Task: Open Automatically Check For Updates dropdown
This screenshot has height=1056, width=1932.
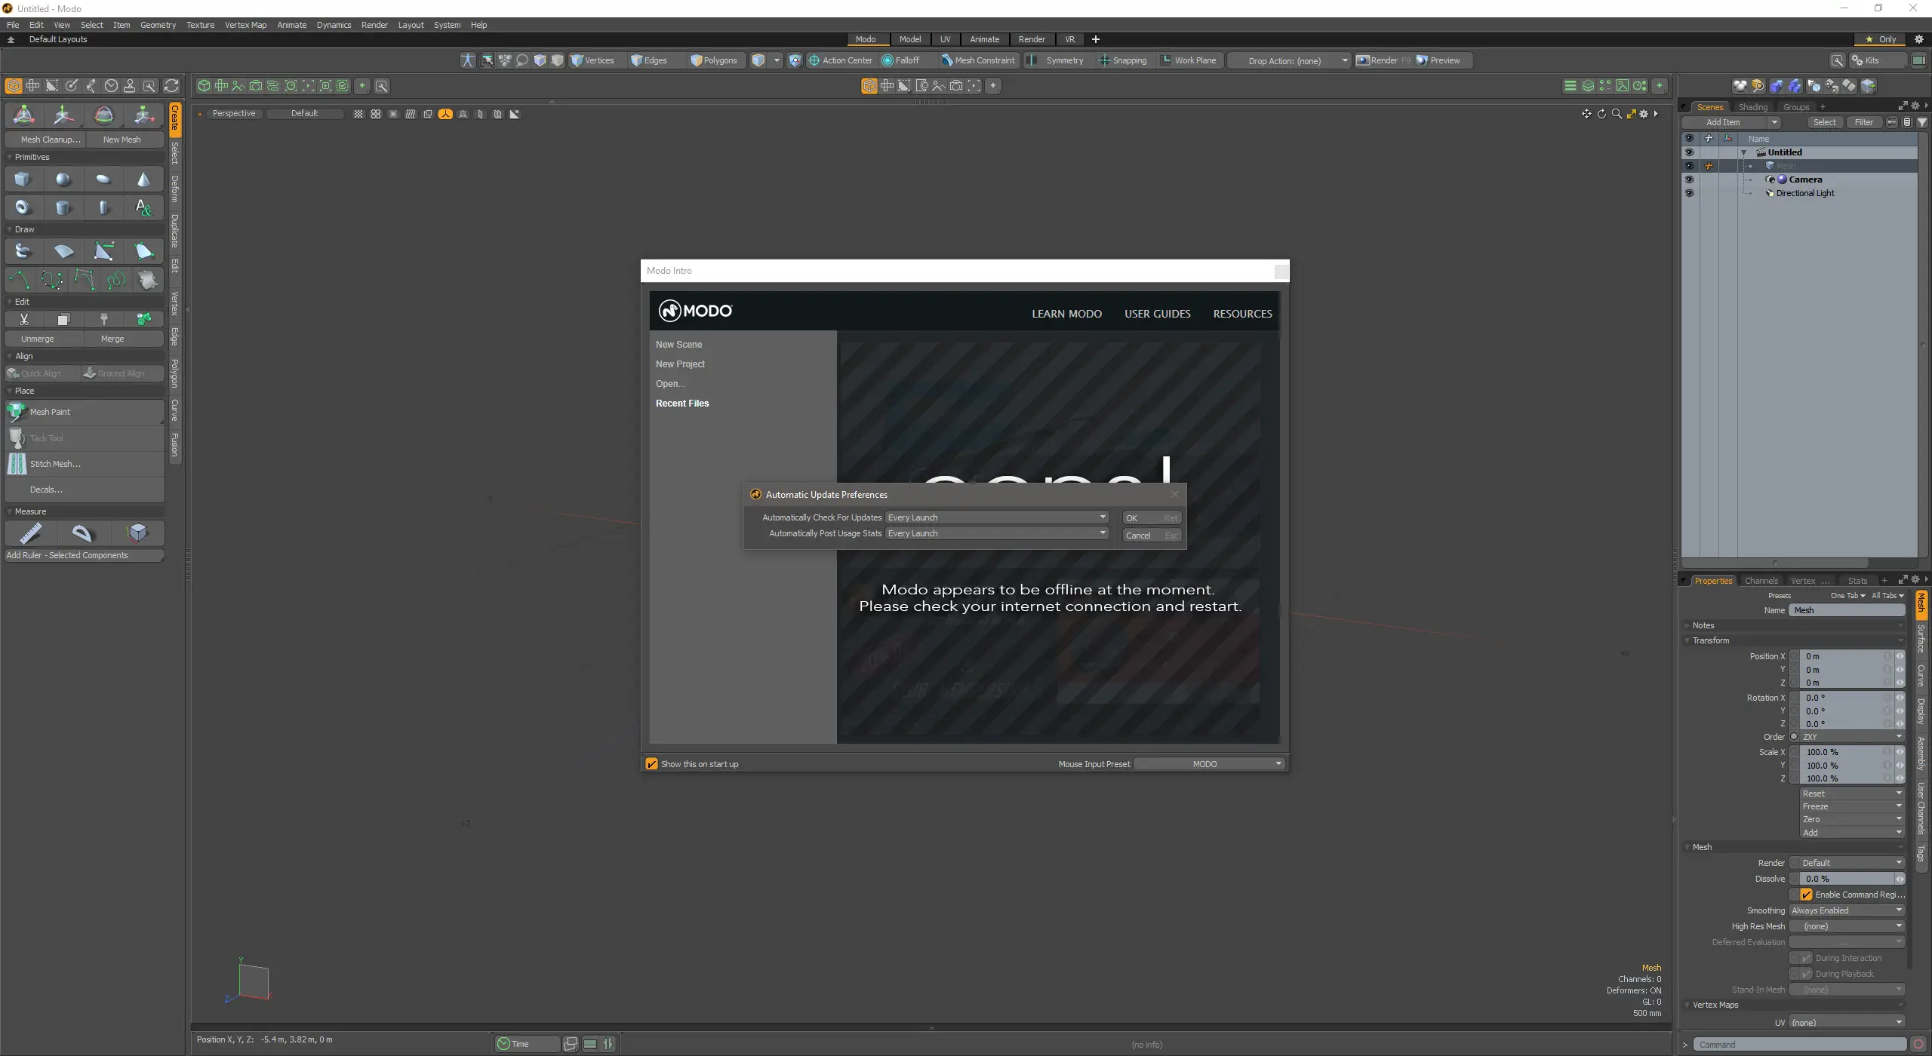Action: coord(997,517)
